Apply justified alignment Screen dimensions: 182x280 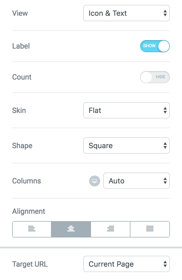(150, 229)
